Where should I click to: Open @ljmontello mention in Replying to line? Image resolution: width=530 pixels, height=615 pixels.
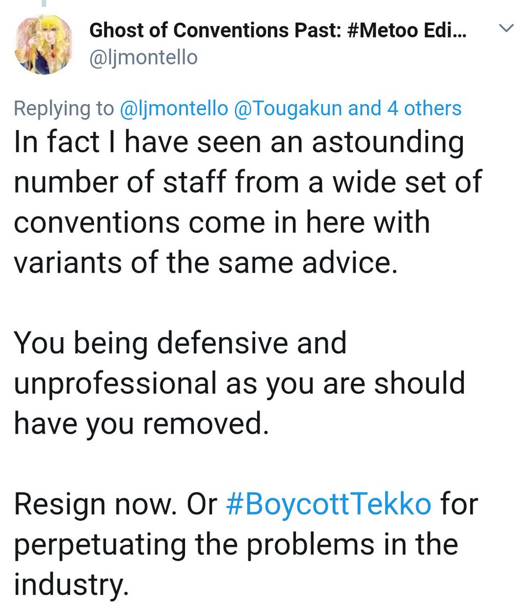(173, 109)
